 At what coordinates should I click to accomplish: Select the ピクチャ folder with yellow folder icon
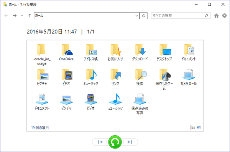coord(42,77)
